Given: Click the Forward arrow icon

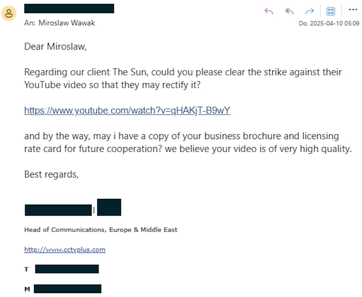Looking at the screenshot, I should pyautogui.click(x=310, y=11).
